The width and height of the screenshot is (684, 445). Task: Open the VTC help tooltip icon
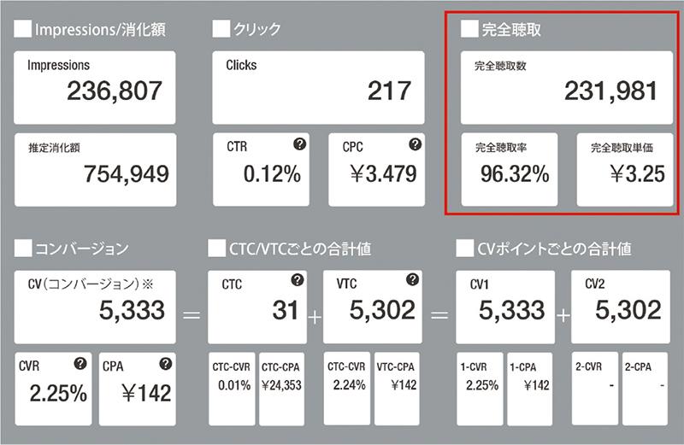(x=412, y=279)
